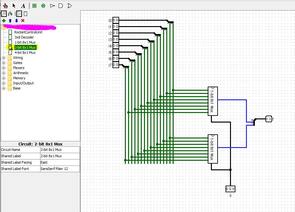Select the Text tool
This screenshot has width=295, height=212.
23,6
